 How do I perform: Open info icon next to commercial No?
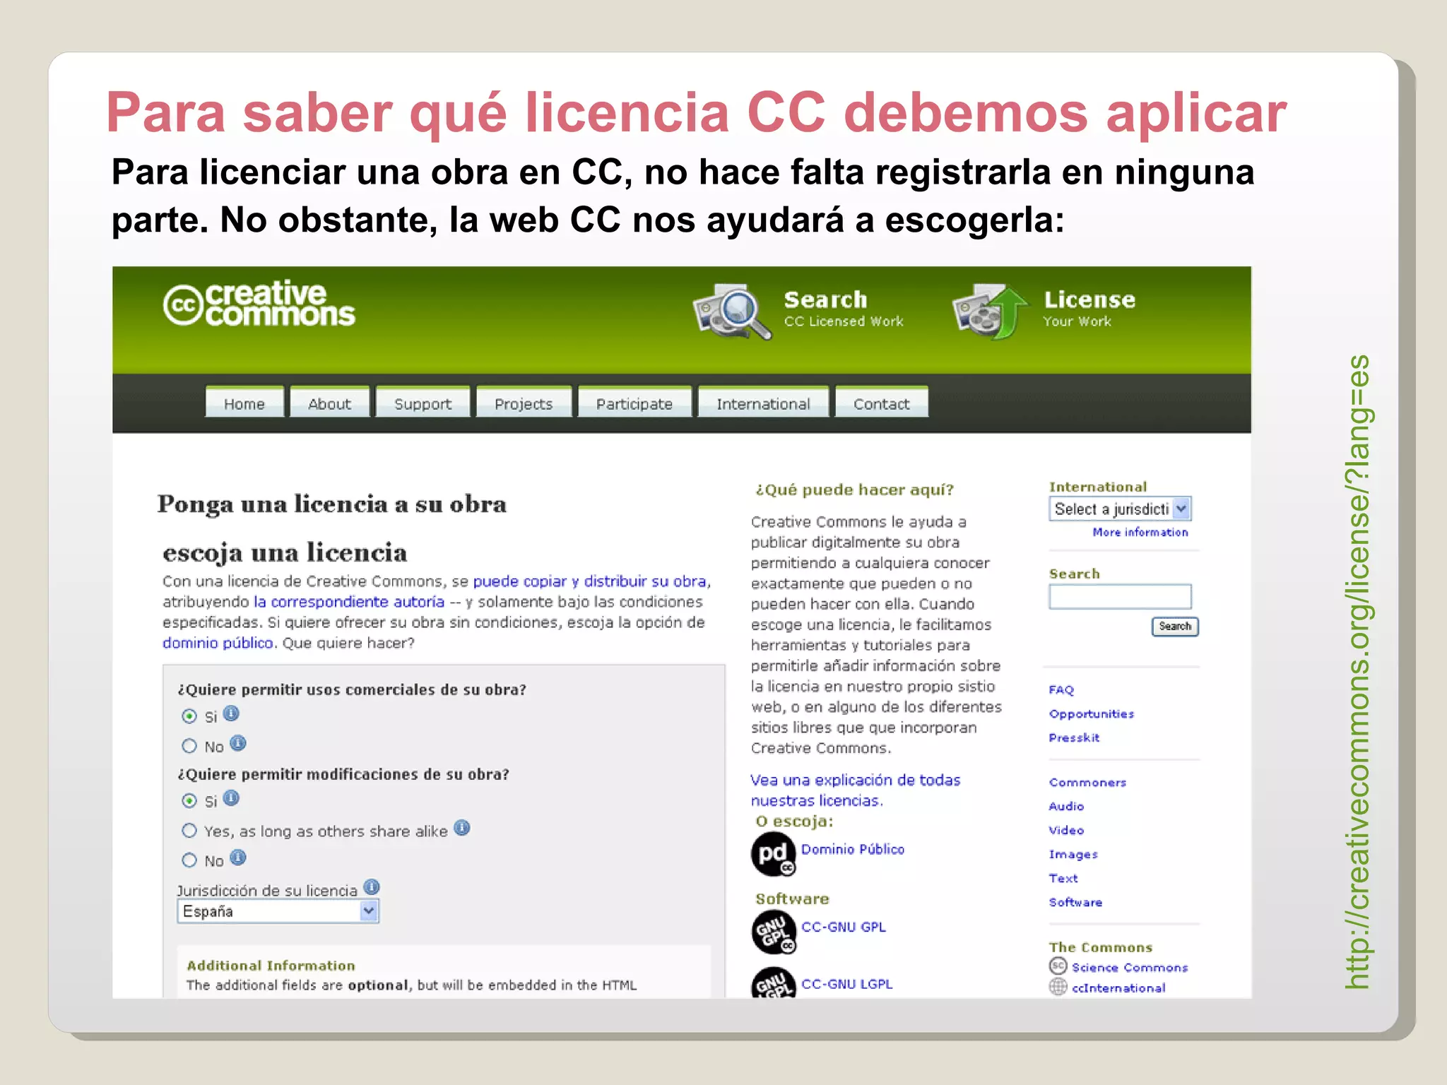click(x=238, y=744)
